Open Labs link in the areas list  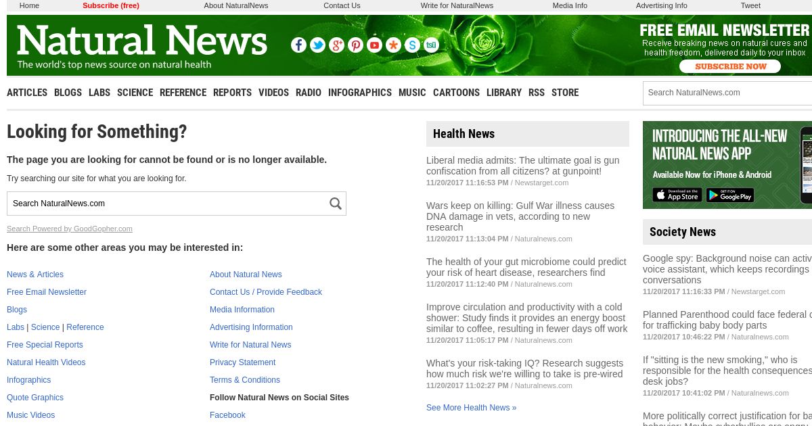(x=16, y=327)
